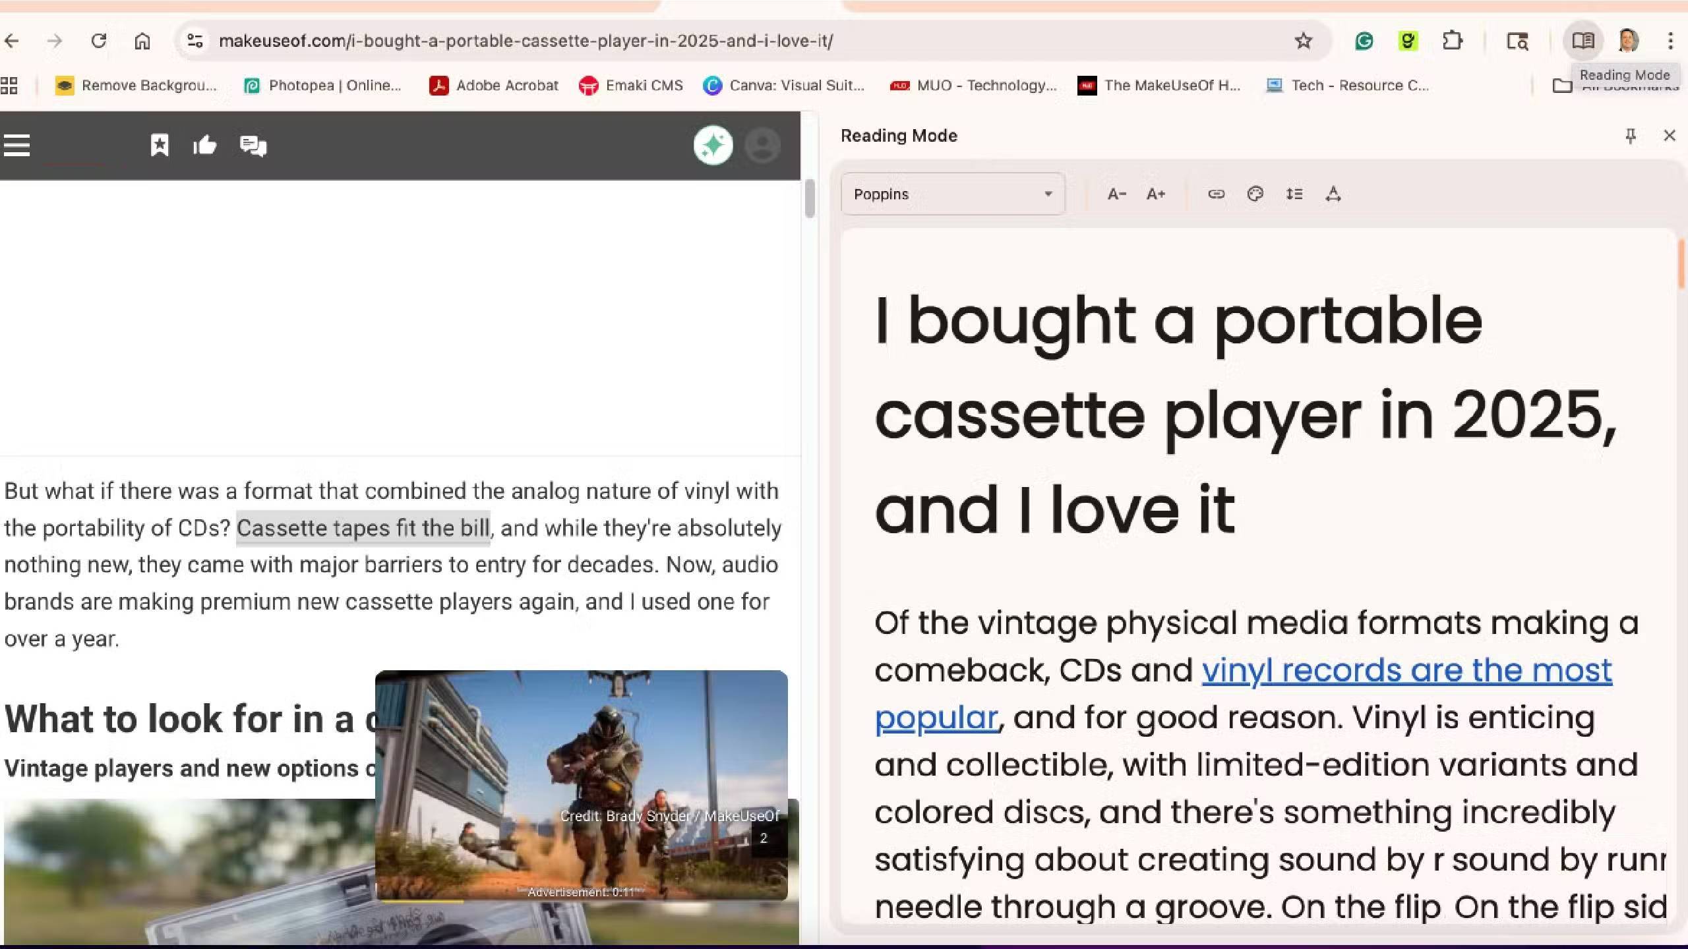
Task: Open the Adobe Acrobat bookmark
Action: pyautogui.click(x=494, y=86)
